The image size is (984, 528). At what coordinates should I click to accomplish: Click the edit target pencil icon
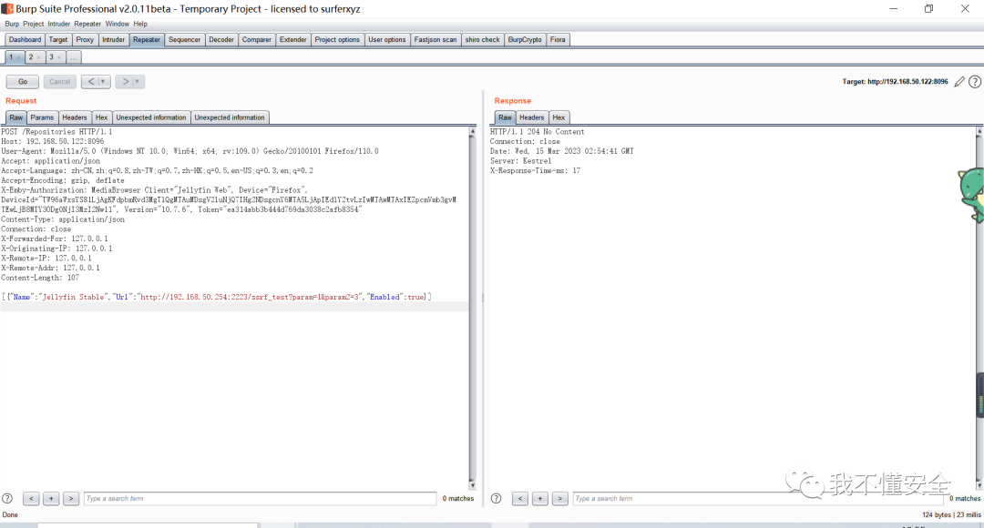(x=959, y=82)
